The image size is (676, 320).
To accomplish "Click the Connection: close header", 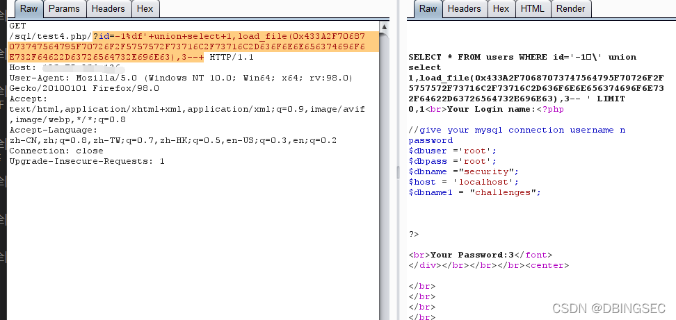I will coord(56,151).
